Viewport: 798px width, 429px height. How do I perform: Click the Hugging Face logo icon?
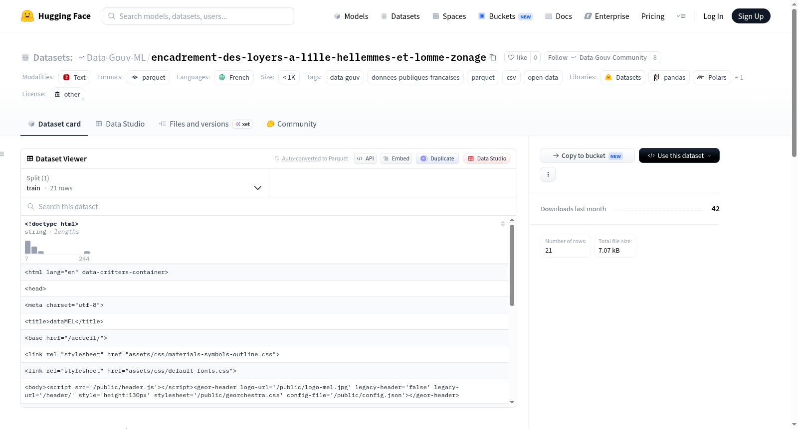pos(27,16)
